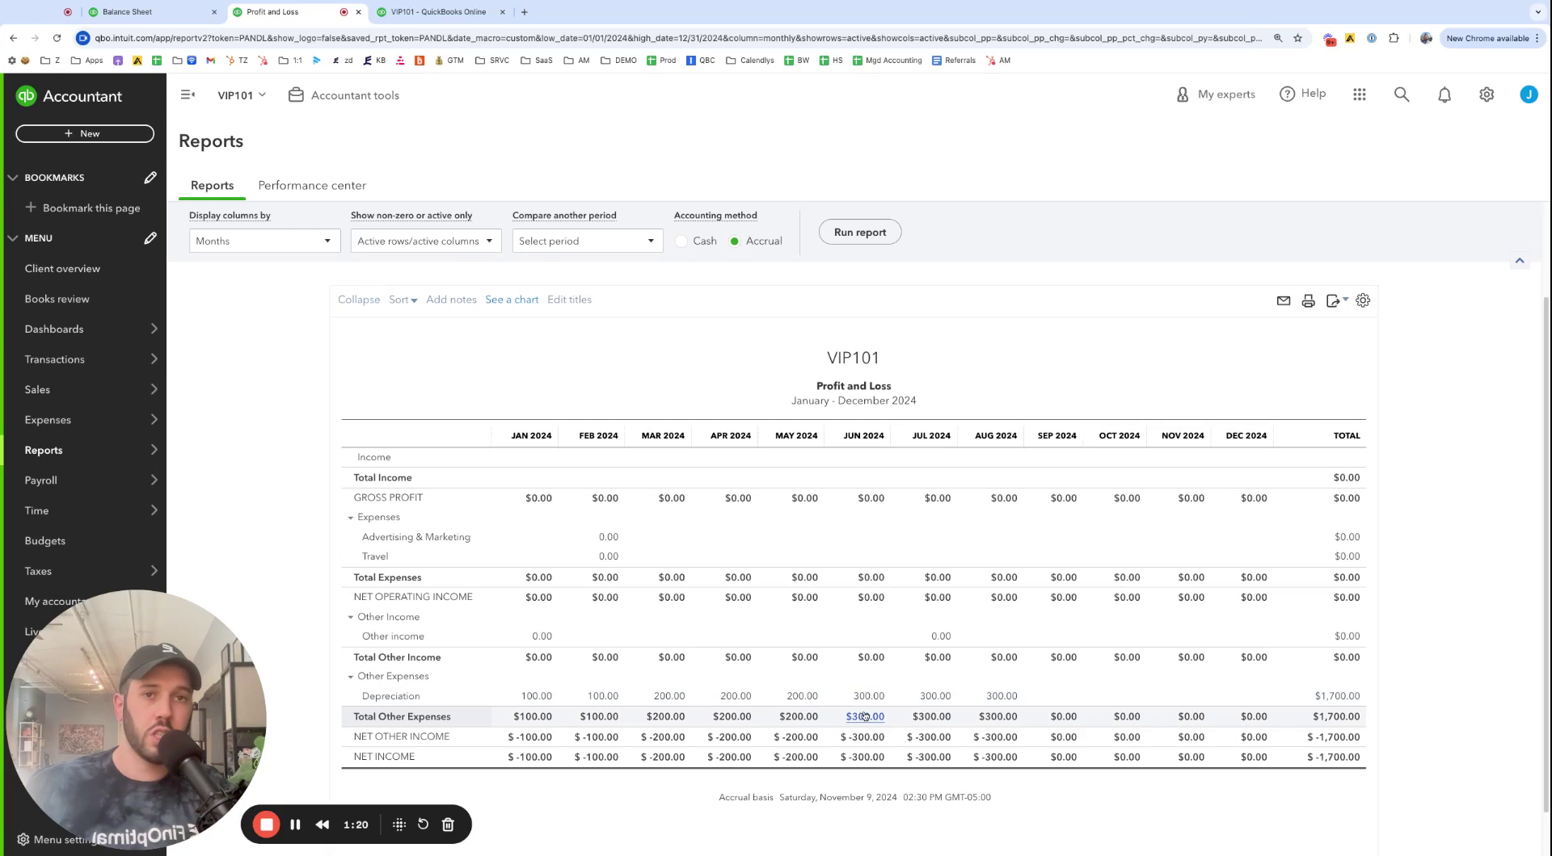Viewport: 1552px width, 856px height.
Task: Click the Run report button
Action: (859, 233)
